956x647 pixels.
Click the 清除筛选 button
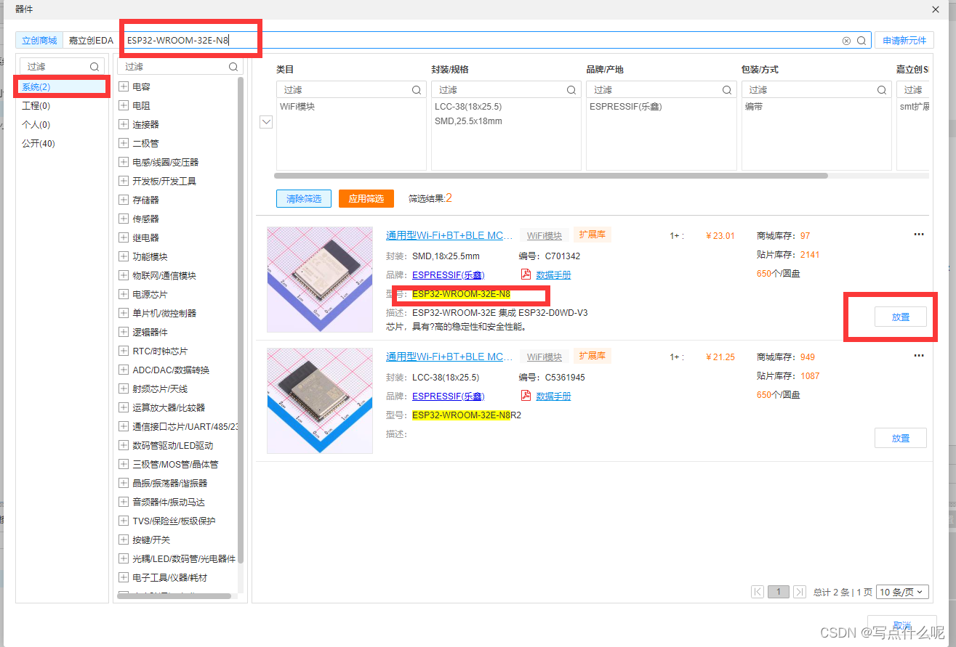[x=304, y=198]
